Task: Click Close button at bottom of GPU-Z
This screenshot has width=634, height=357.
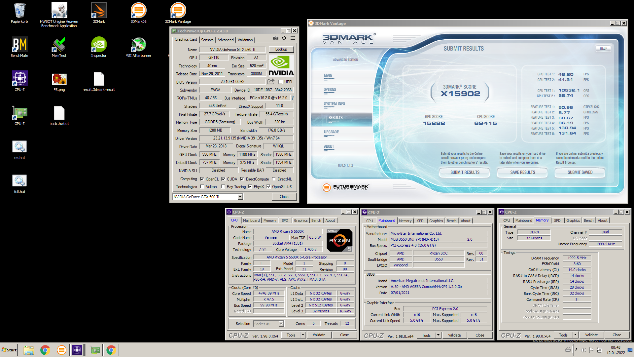Action: point(284,197)
